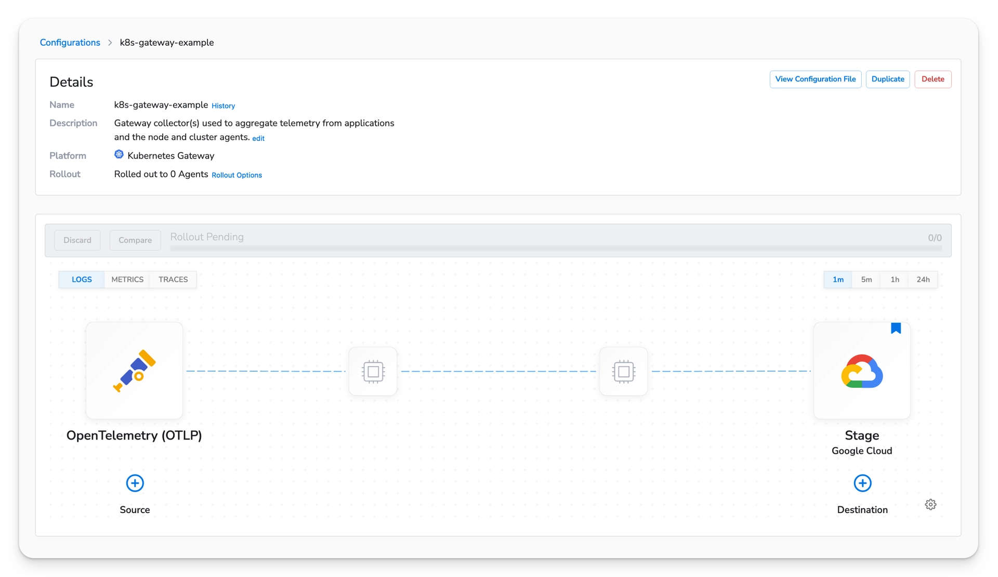Duplicate this configuration

888,79
